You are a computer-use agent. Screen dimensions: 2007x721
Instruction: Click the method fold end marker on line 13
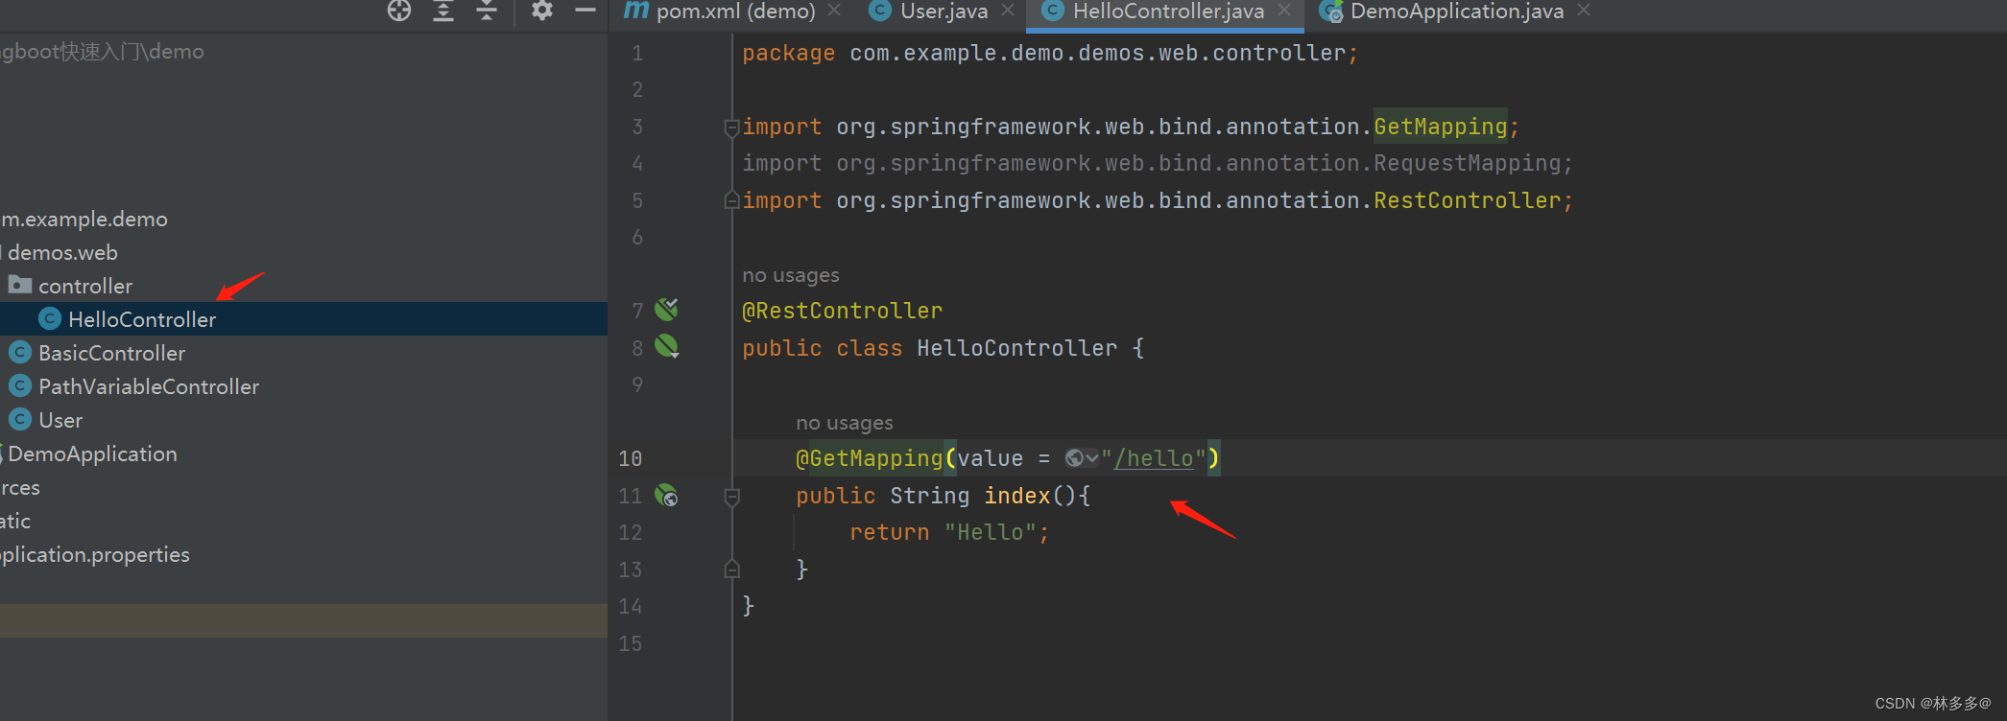[x=731, y=569]
